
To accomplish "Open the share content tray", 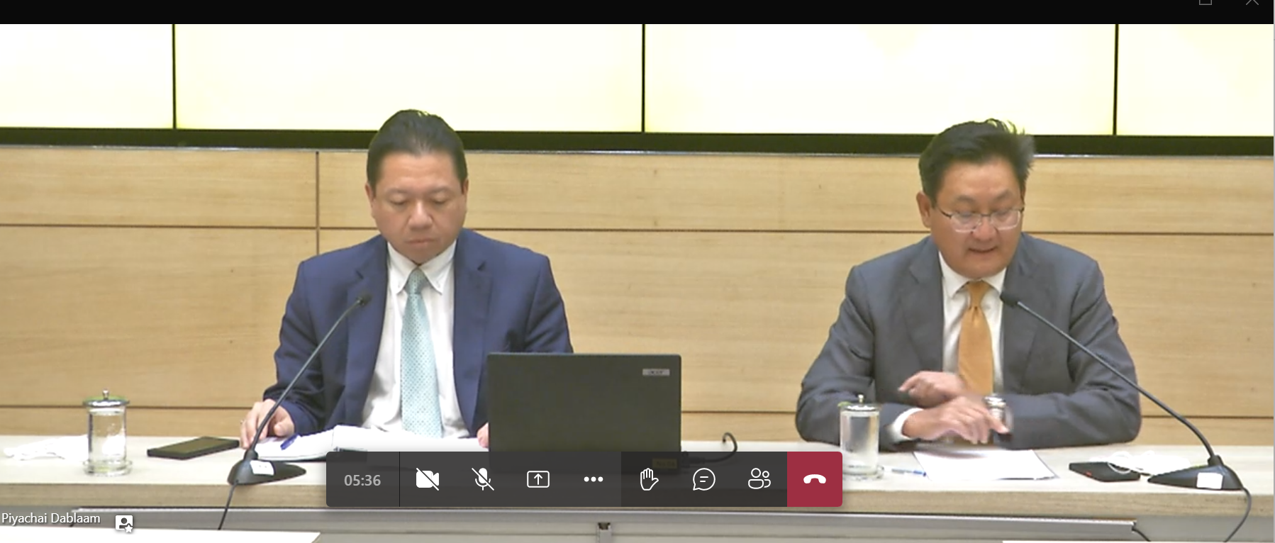I will pyautogui.click(x=538, y=480).
